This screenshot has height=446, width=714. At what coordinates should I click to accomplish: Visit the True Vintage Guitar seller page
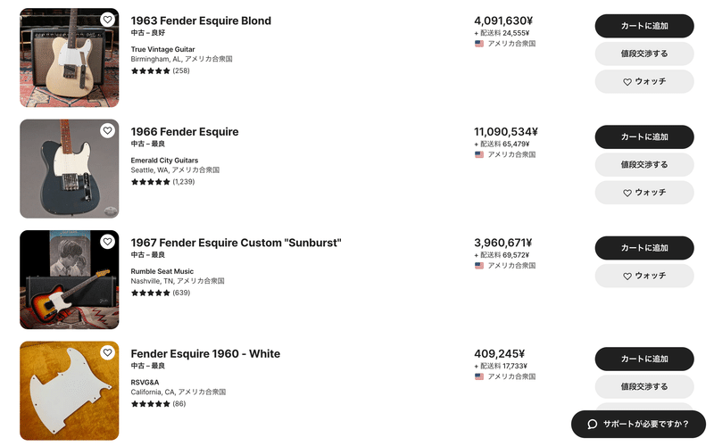(162, 49)
